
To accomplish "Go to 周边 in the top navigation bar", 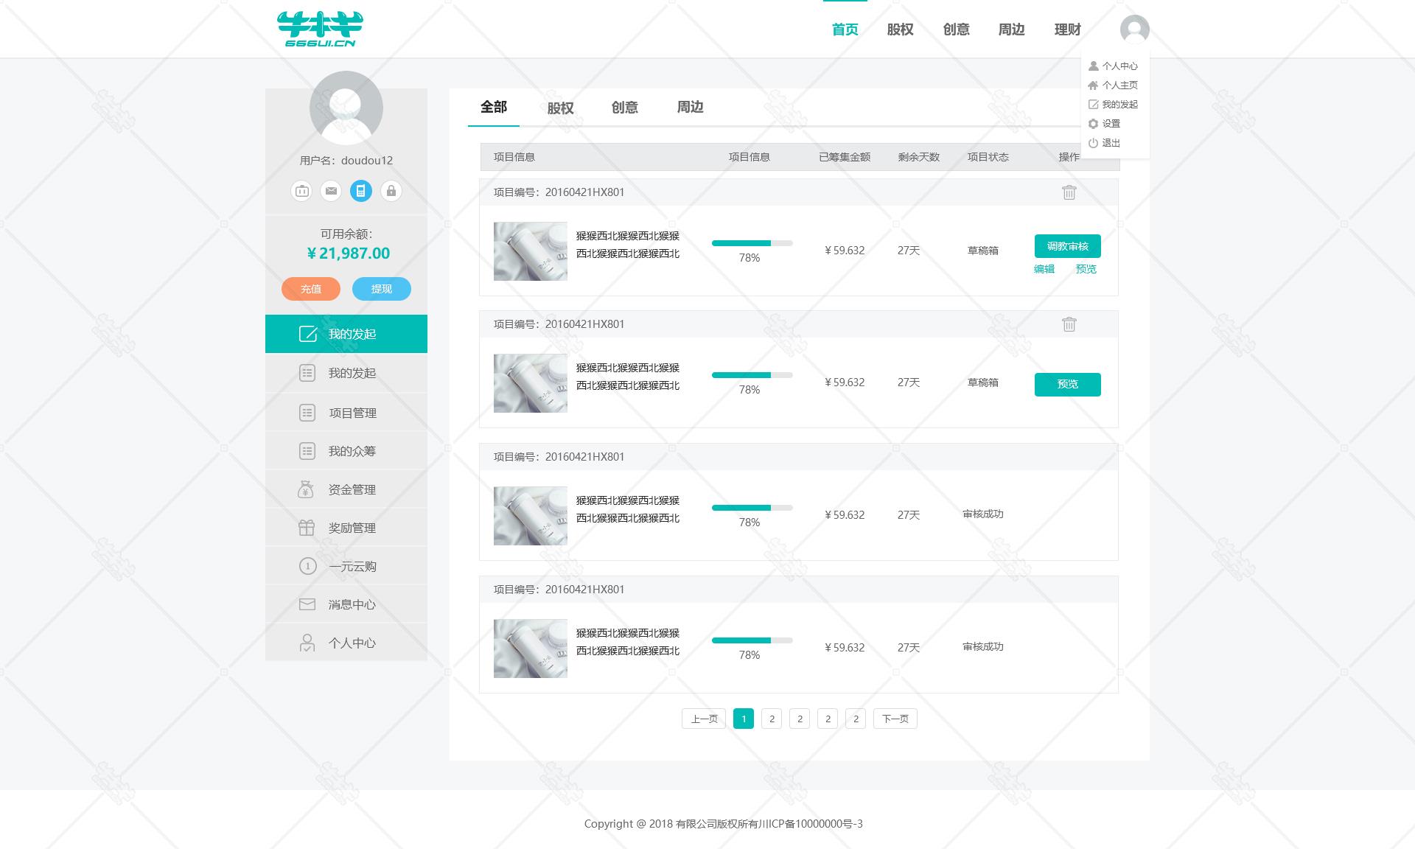I will coord(1011,29).
